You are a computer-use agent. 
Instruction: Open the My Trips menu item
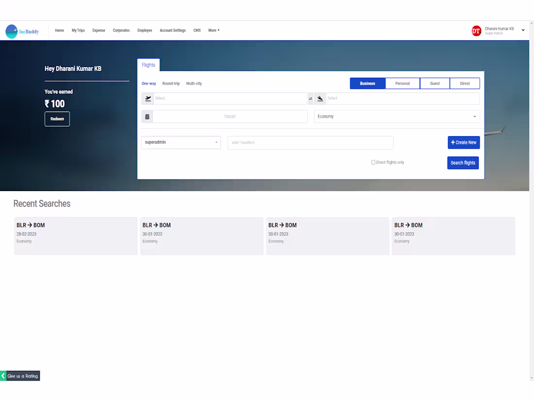pos(78,30)
